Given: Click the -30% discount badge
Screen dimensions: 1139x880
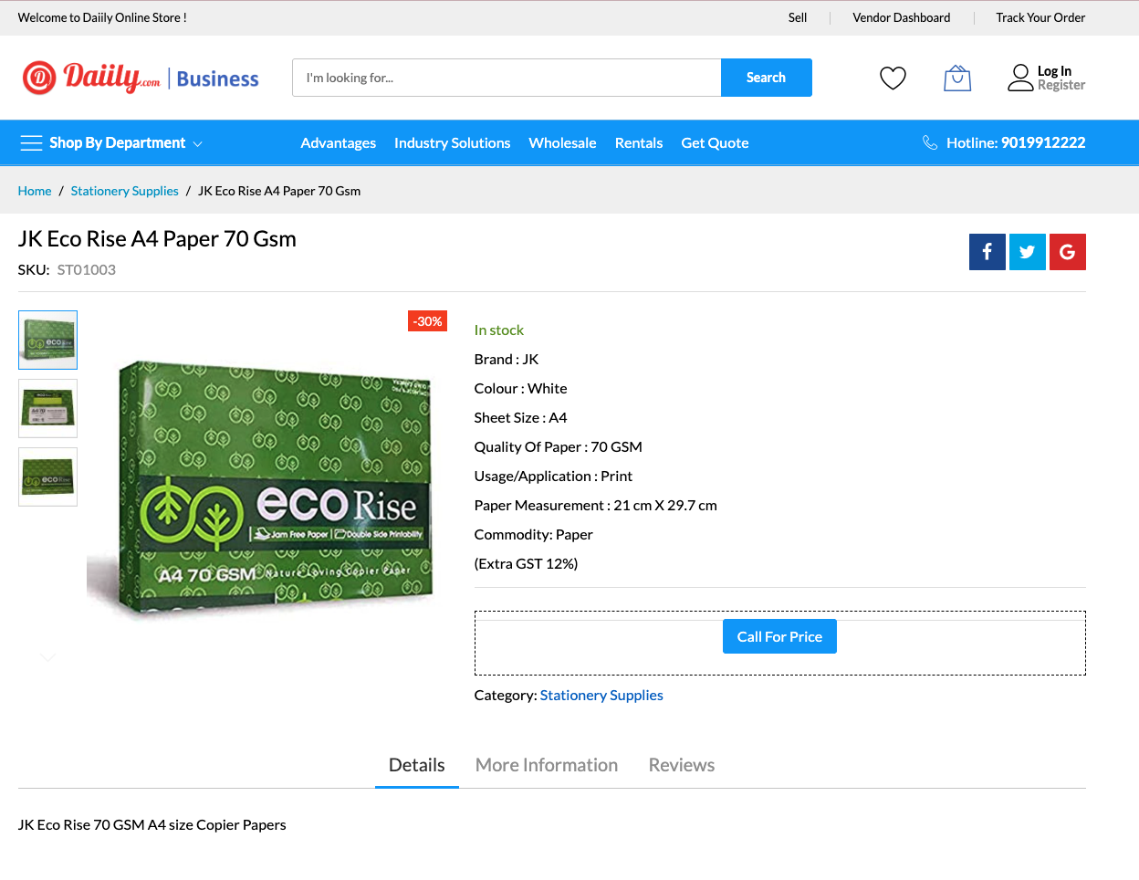Looking at the screenshot, I should pyautogui.click(x=427, y=321).
